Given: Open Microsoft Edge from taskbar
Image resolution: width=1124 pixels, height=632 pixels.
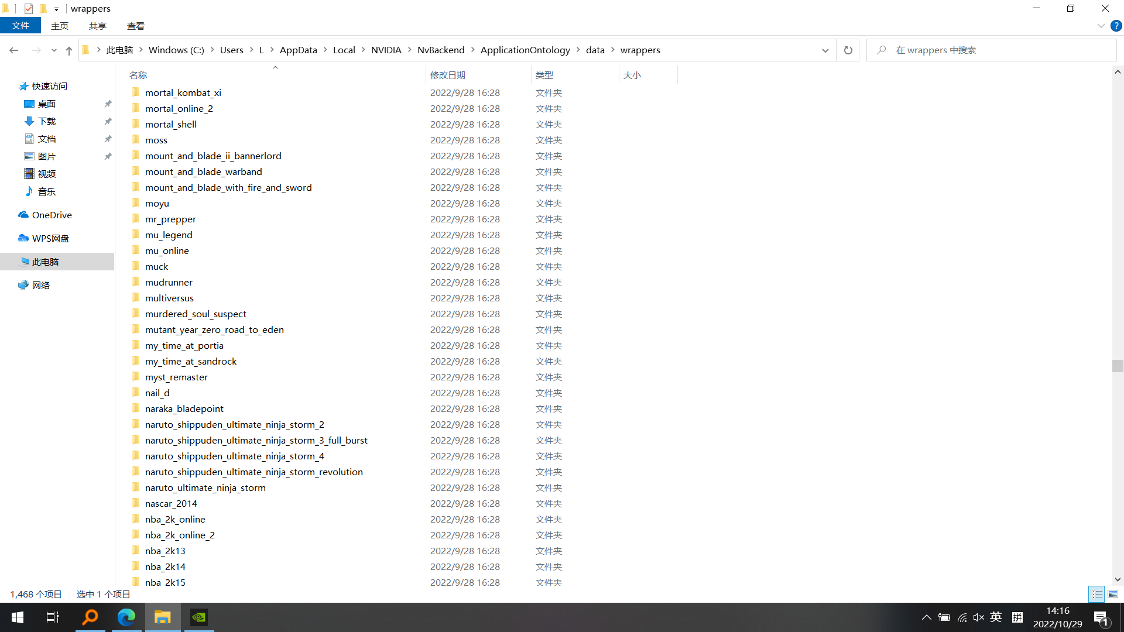Looking at the screenshot, I should (x=126, y=617).
